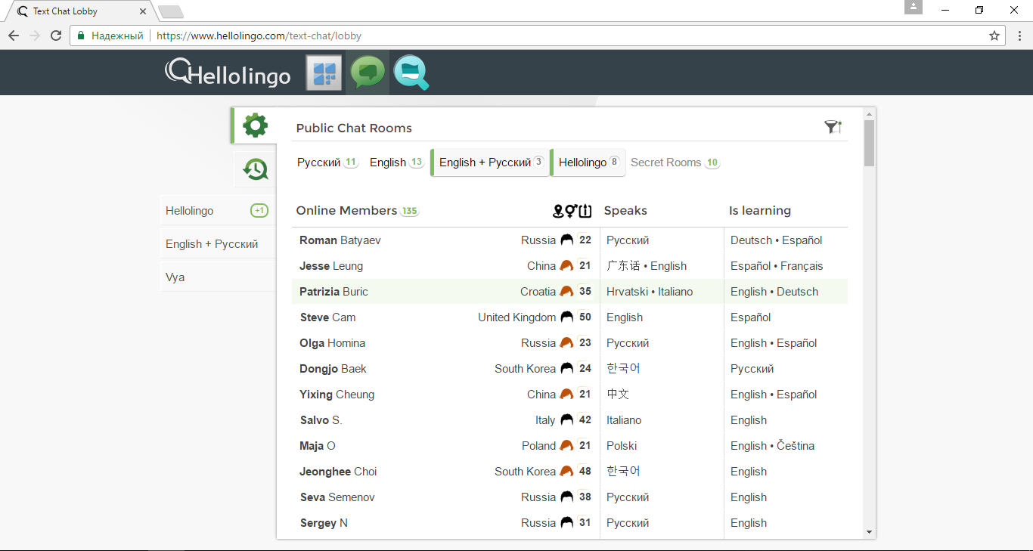Click scrollbar down arrow
The height and width of the screenshot is (551, 1033).
pos(870,532)
